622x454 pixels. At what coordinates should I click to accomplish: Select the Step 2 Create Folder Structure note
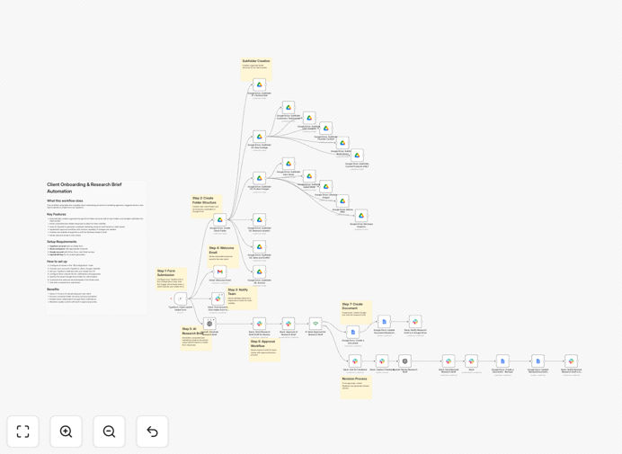pos(206,207)
